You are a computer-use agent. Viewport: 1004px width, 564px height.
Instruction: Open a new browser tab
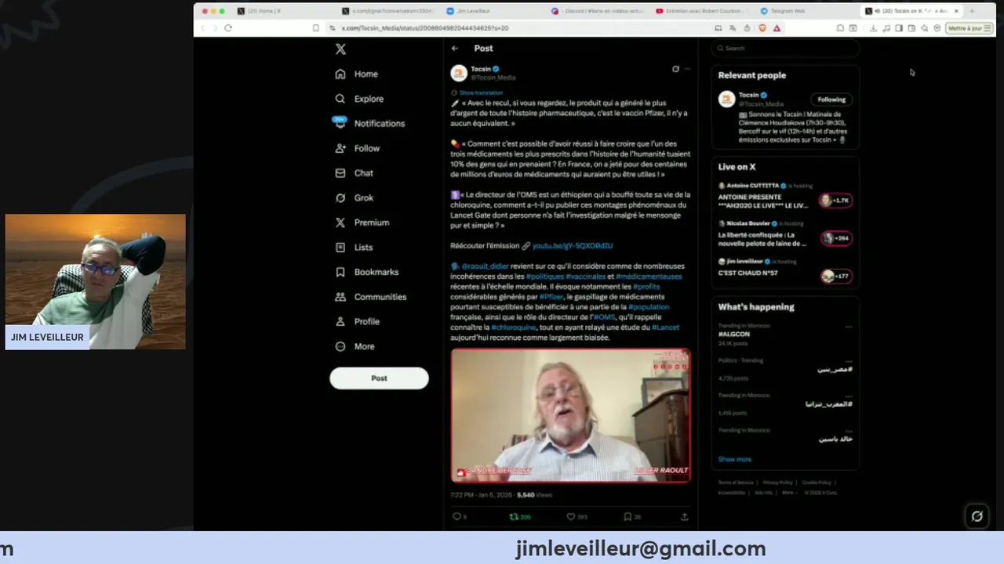(x=972, y=11)
